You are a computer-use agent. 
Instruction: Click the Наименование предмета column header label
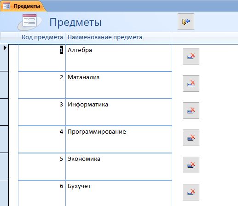point(105,37)
